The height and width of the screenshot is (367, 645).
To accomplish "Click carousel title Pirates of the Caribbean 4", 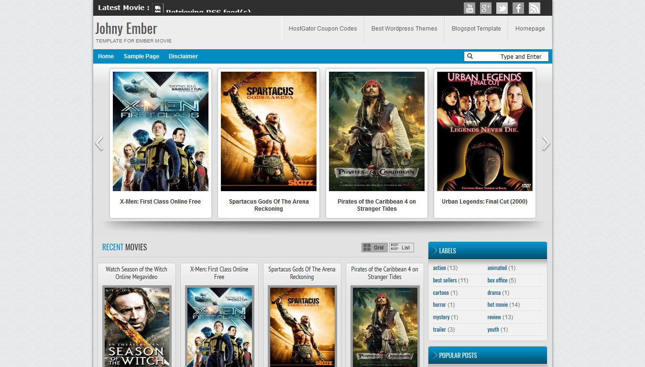I will pos(377,205).
